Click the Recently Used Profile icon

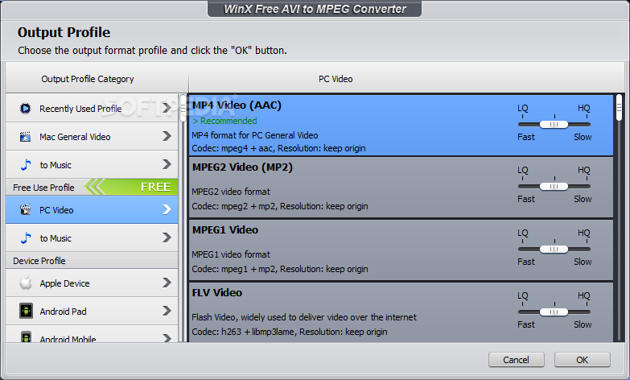click(25, 109)
